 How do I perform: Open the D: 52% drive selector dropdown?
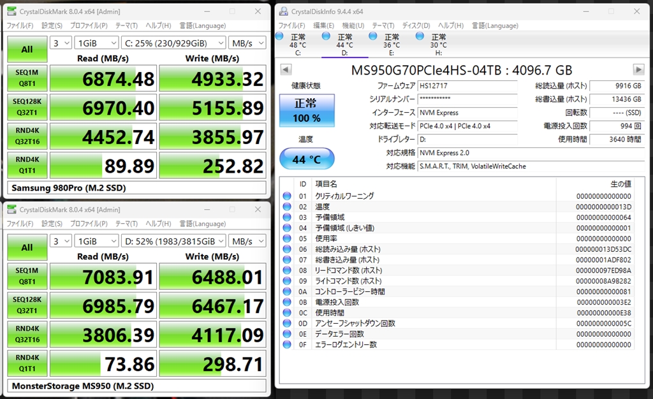[173, 241]
